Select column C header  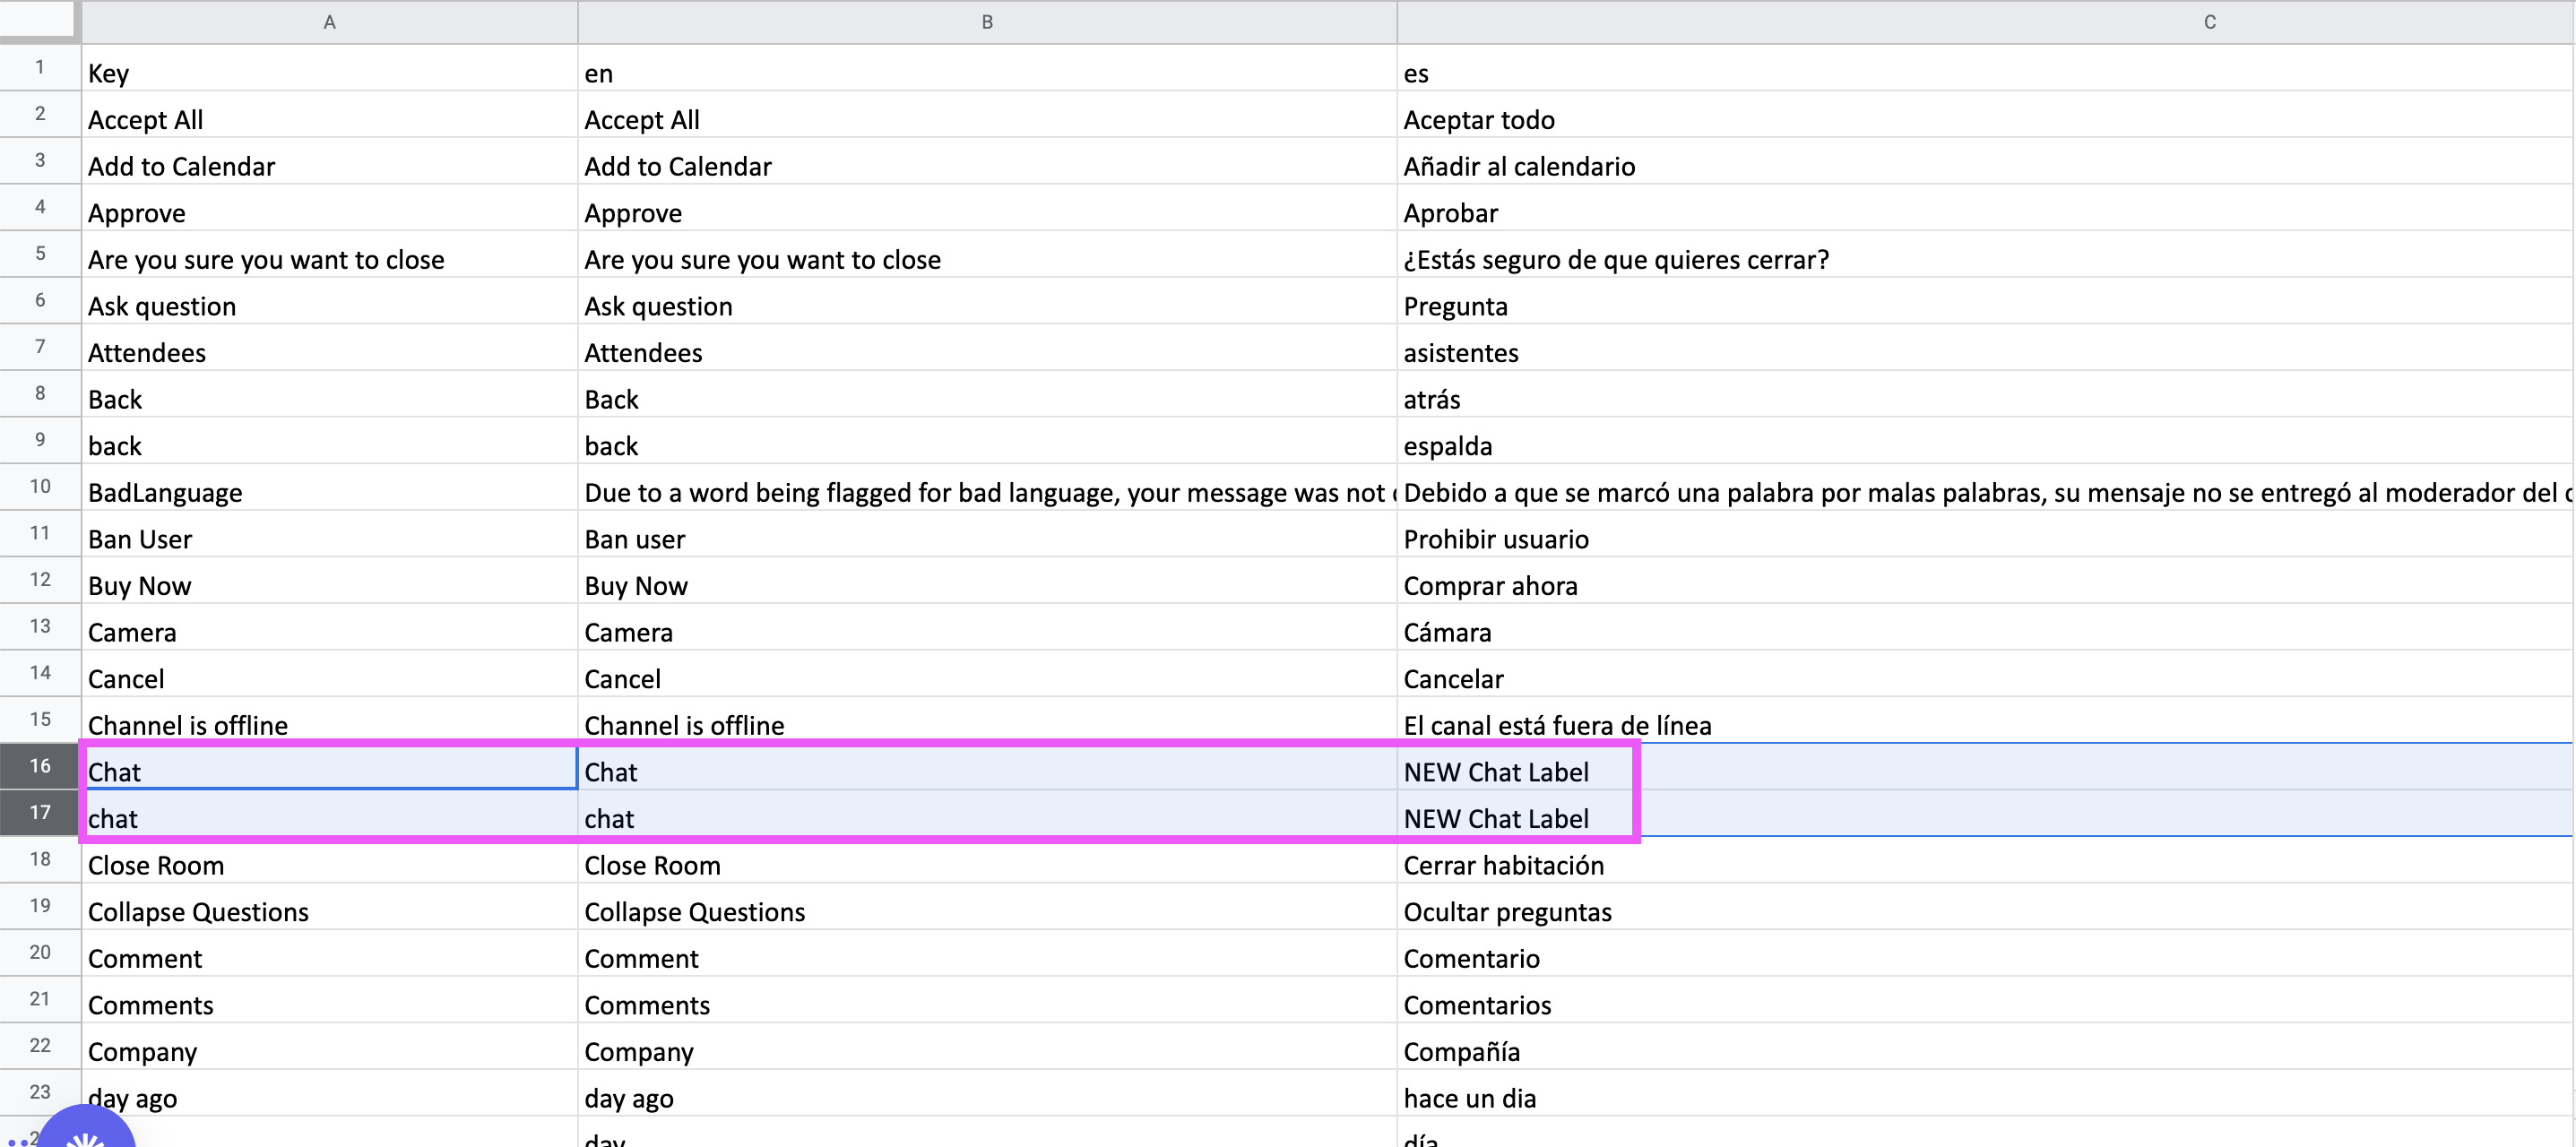click(x=2209, y=22)
